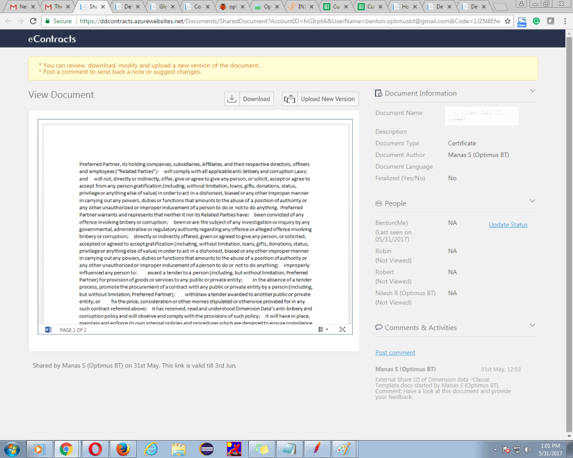Reload the page using the refresh icon
573x458 pixels.
[32, 20]
